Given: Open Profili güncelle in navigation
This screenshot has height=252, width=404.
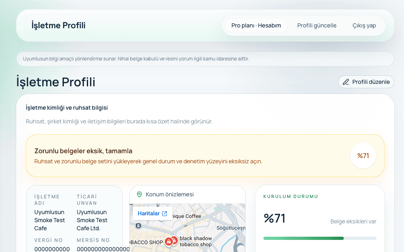Looking at the screenshot, I should click(x=317, y=25).
